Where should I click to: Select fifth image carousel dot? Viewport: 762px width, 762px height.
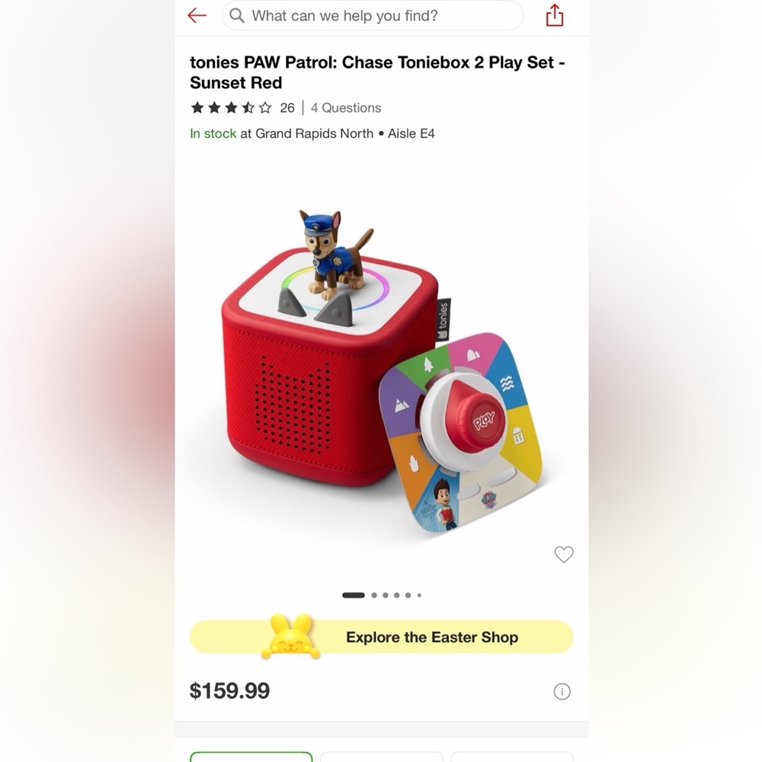(408, 595)
